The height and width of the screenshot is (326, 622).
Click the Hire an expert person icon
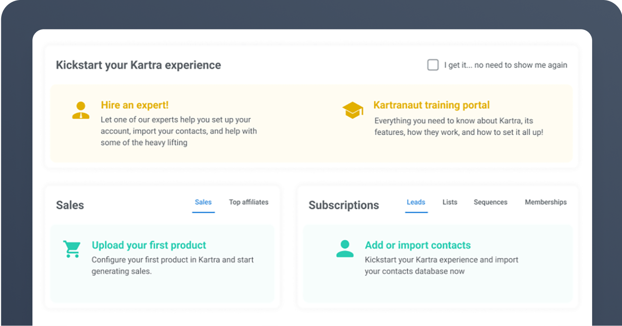click(x=80, y=110)
